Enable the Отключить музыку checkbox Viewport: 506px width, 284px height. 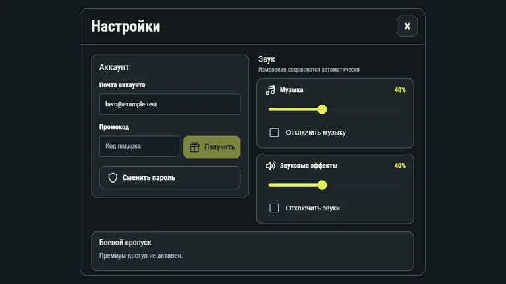[x=274, y=132]
